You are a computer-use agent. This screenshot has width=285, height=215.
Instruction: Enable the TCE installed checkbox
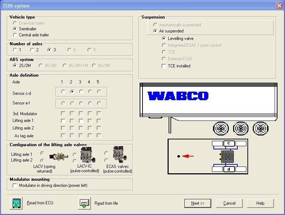click(164, 66)
